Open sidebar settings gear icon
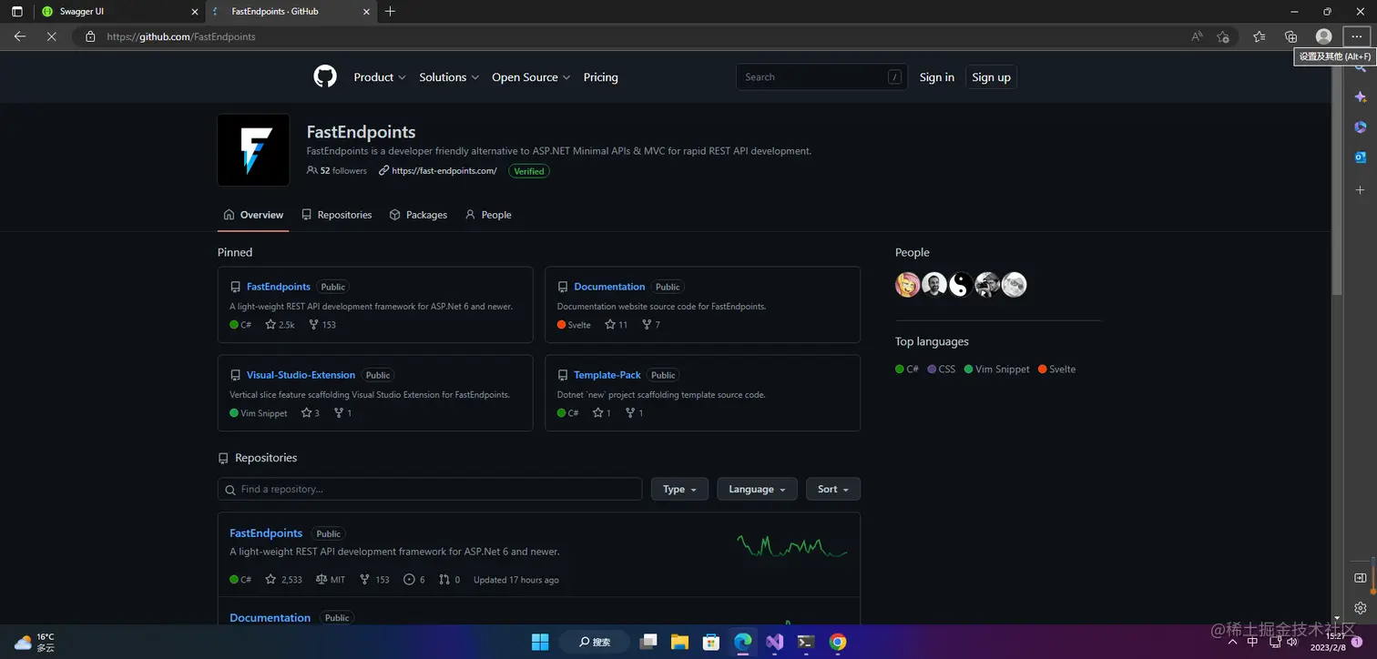Screen dimensions: 1377x659 tap(1361, 607)
